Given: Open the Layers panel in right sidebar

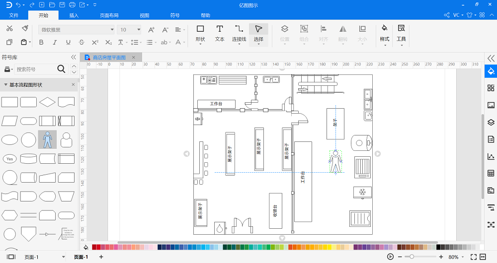Looking at the screenshot, I should [491, 123].
